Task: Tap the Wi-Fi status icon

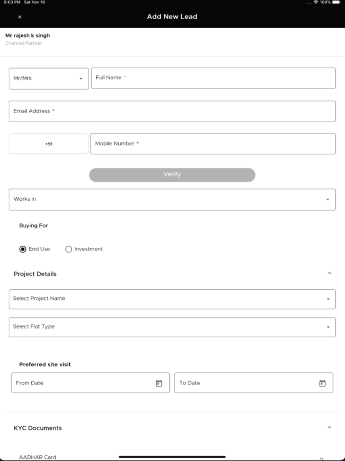Action: [316, 2]
